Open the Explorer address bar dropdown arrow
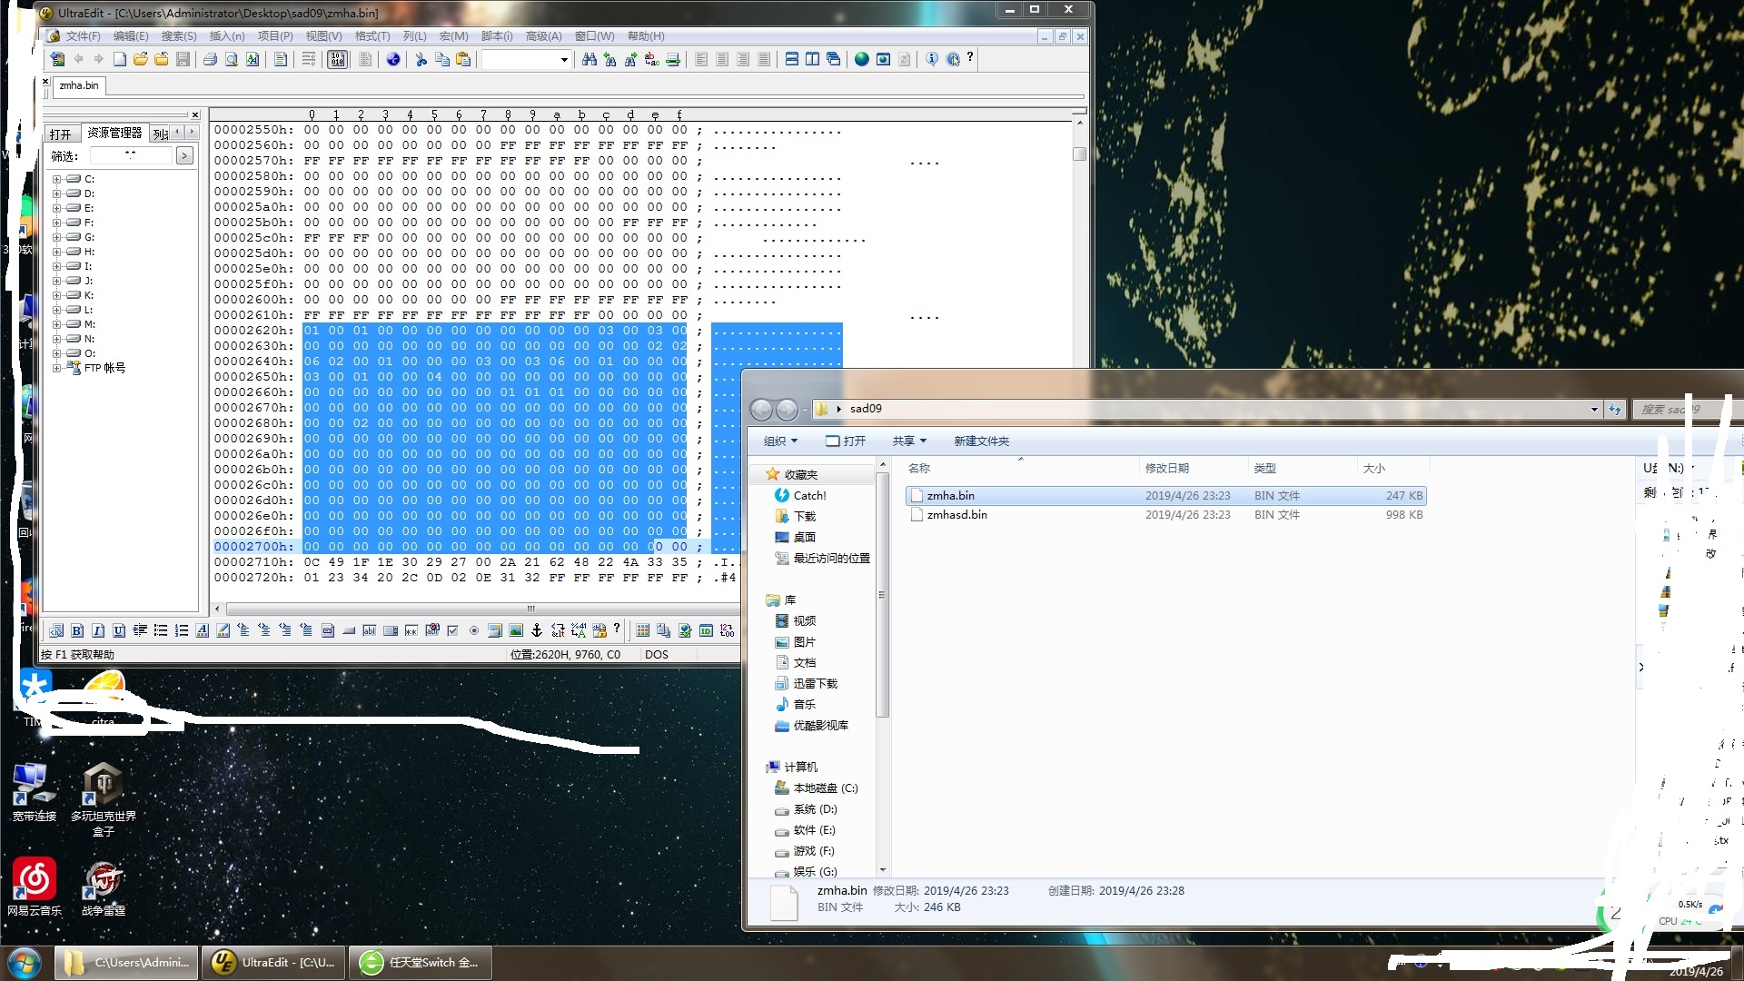Screen dimensions: 1744x981 tap(1594, 410)
